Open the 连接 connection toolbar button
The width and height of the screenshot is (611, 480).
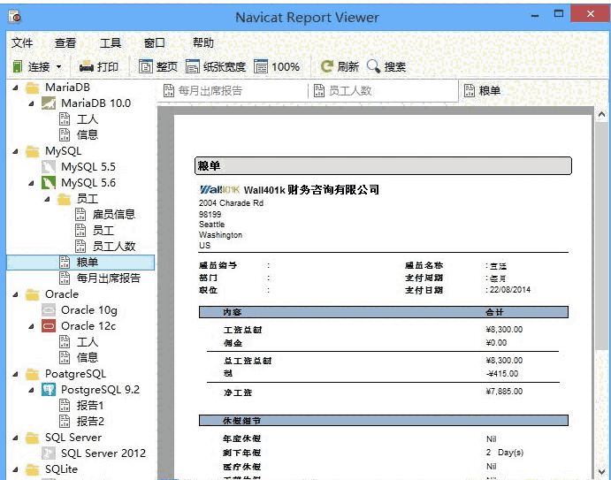tap(31, 66)
